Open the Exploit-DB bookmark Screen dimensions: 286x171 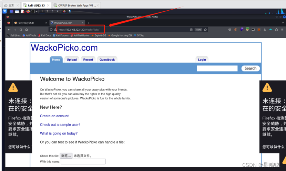coord(99,35)
